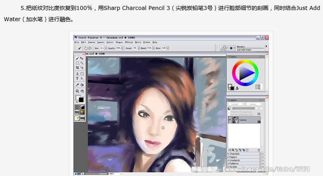This screenshot has height=176, width=323.
Task: Select the Shape Selection tool
Action: point(82,79)
